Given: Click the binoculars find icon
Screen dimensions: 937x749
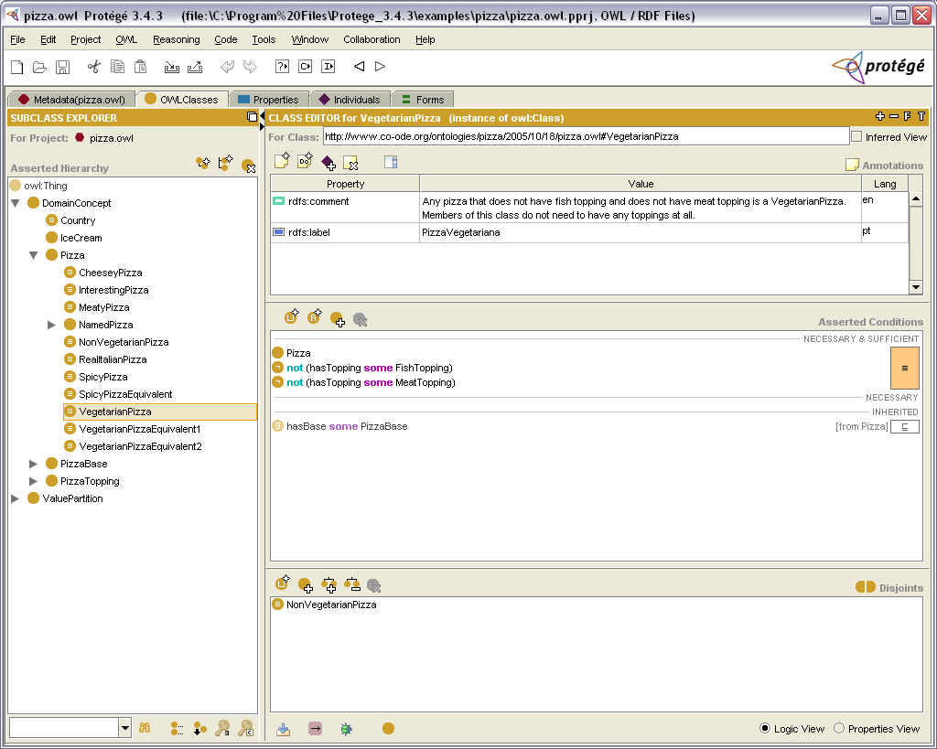Looking at the screenshot, I should click(x=145, y=728).
